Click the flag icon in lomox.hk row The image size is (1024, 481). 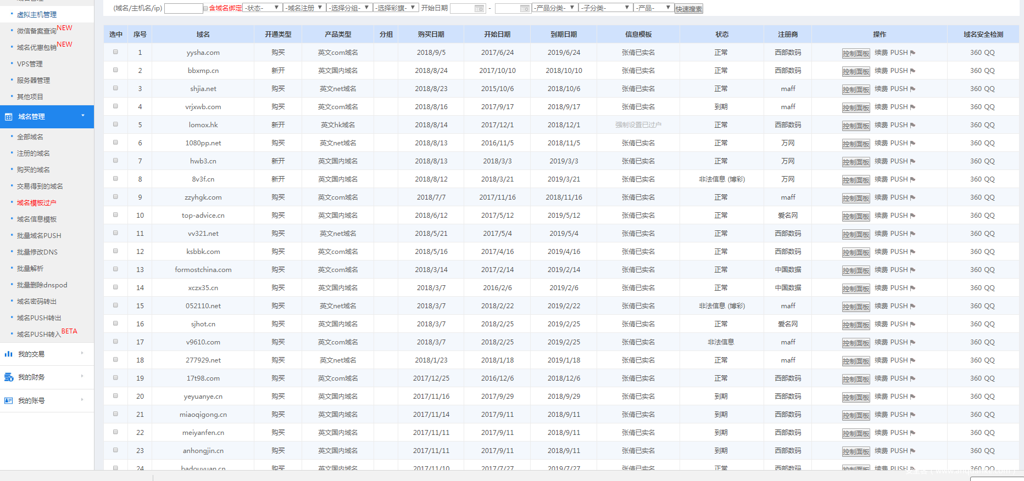pos(912,126)
